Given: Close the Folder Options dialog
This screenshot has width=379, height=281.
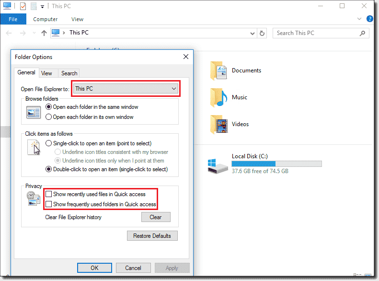Looking at the screenshot, I should coord(185,57).
